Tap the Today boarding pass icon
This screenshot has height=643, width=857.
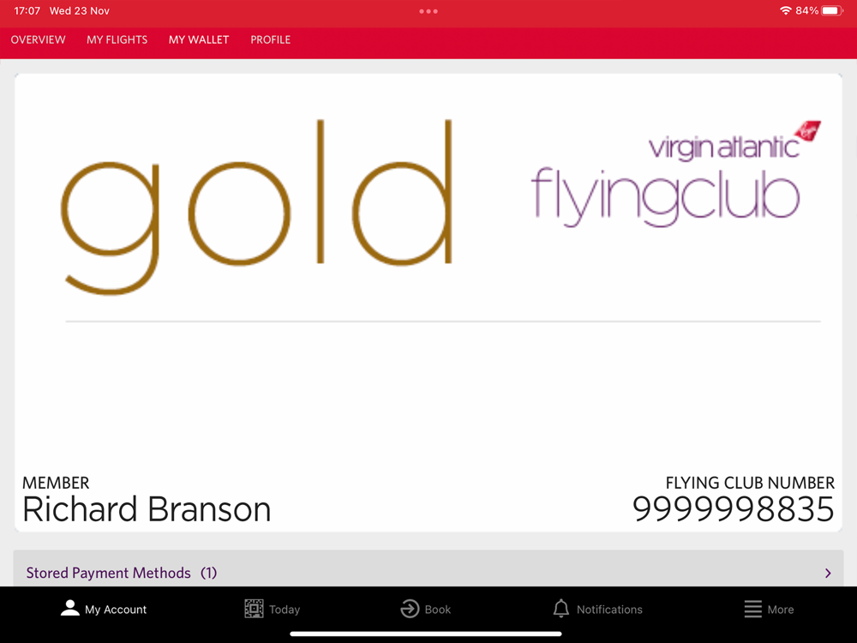[254, 609]
